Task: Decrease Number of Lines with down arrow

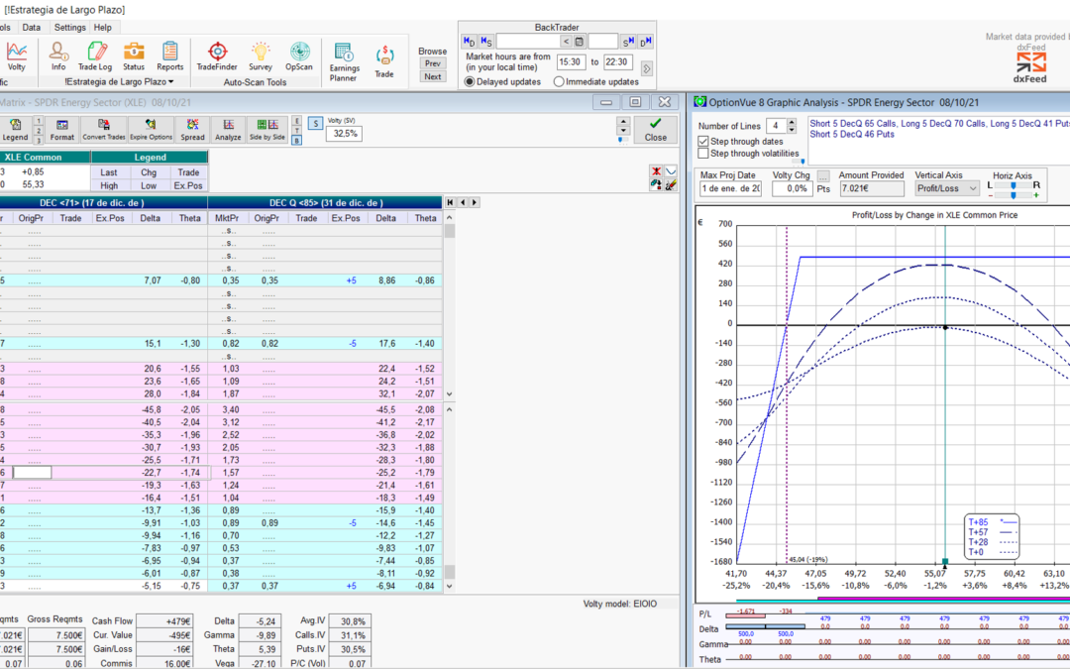Action: tap(792, 130)
